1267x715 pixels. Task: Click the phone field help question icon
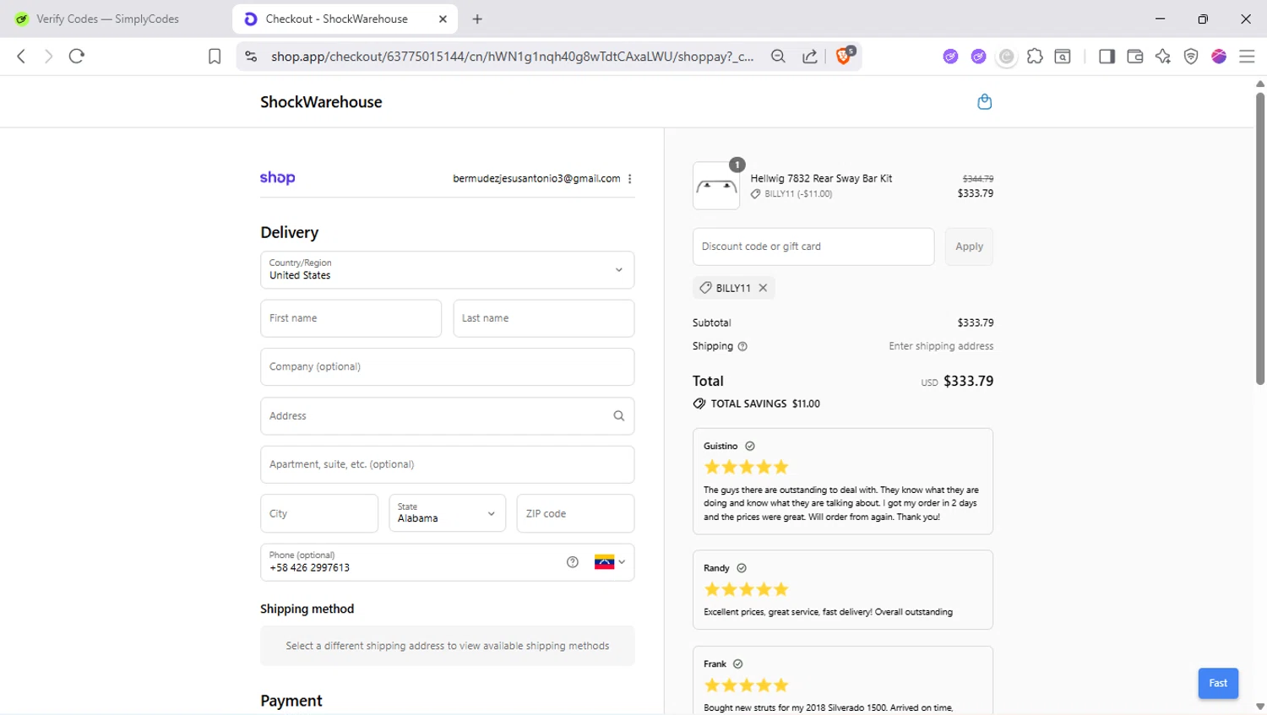click(573, 562)
